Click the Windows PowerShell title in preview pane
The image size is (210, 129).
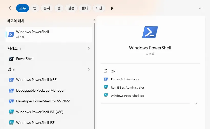click(x=150, y=48)
